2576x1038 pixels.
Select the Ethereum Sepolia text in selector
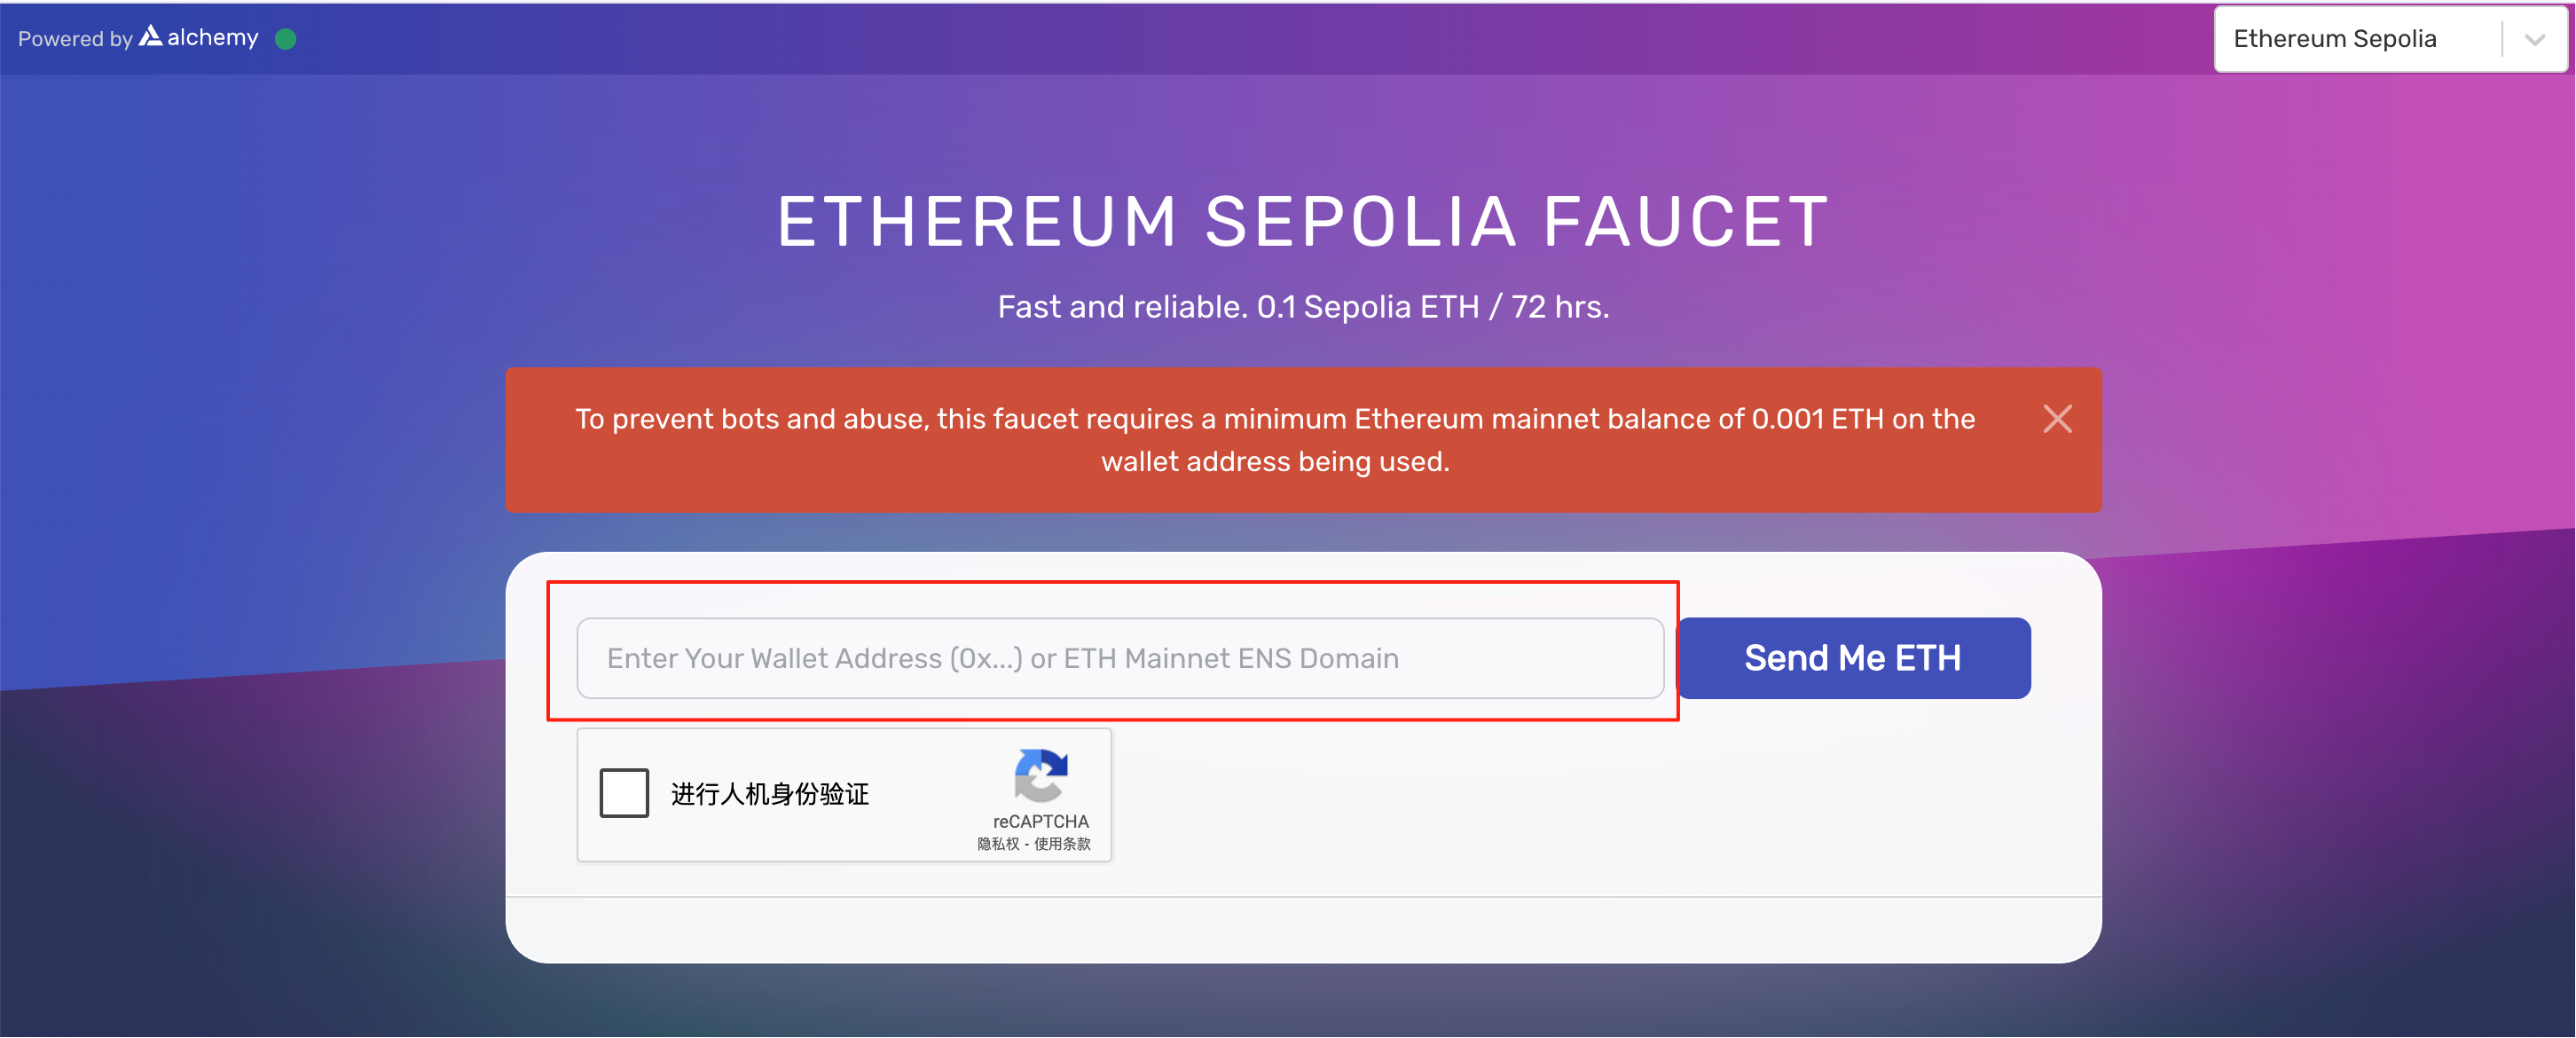point(2335,39)
